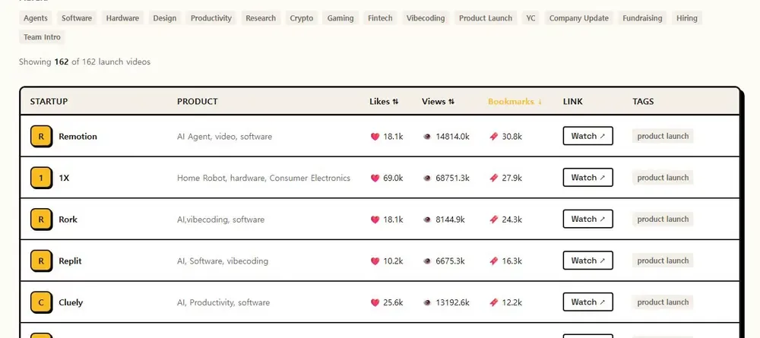Open the Watch link for Cluely

(x=588, y=302)
